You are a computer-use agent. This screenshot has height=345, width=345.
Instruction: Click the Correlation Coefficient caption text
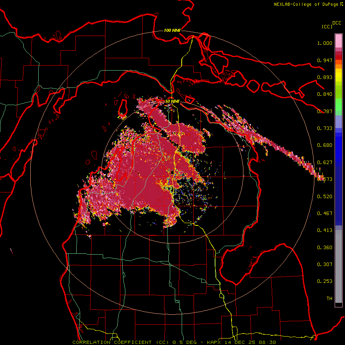point(112,342)
